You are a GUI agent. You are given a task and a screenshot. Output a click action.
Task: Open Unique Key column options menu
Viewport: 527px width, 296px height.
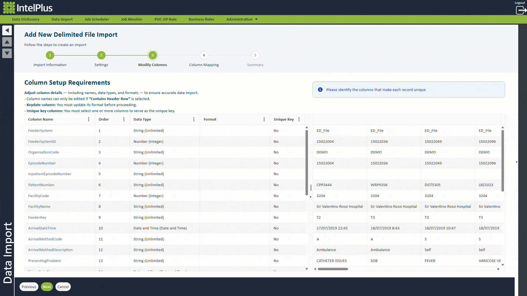pos(299,119)
